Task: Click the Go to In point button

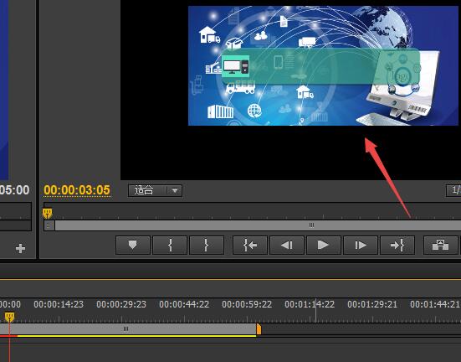Action: (250, 245)
